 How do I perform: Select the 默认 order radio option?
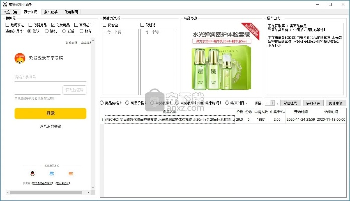pyautogui.click(x=29, y=31)
